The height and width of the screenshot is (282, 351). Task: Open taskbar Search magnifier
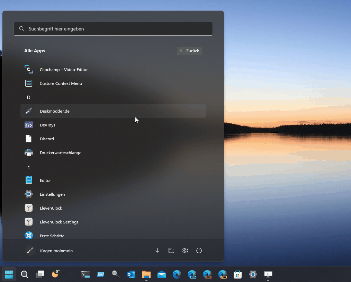24,274
